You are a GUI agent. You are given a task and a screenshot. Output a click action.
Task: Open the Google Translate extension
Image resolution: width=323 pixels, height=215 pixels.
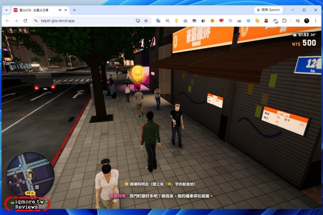tap(158, 21)
